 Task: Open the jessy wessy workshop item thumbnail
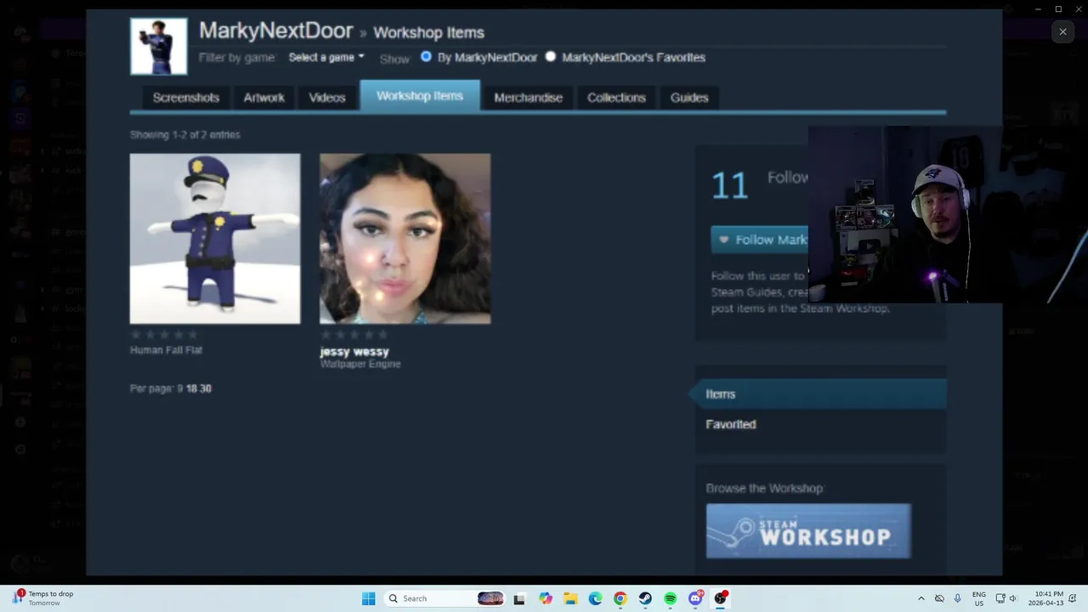tap(405, 239)
